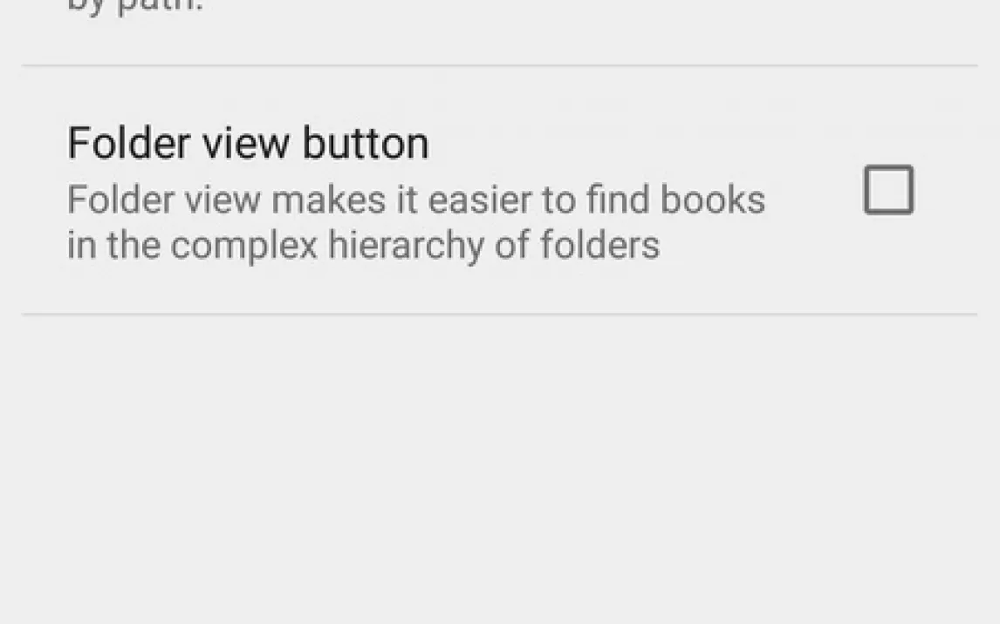Click the line "in the complex hierarchy of folders"
The width and height of the screenshot is (1000, 624).
coord(364,245)
